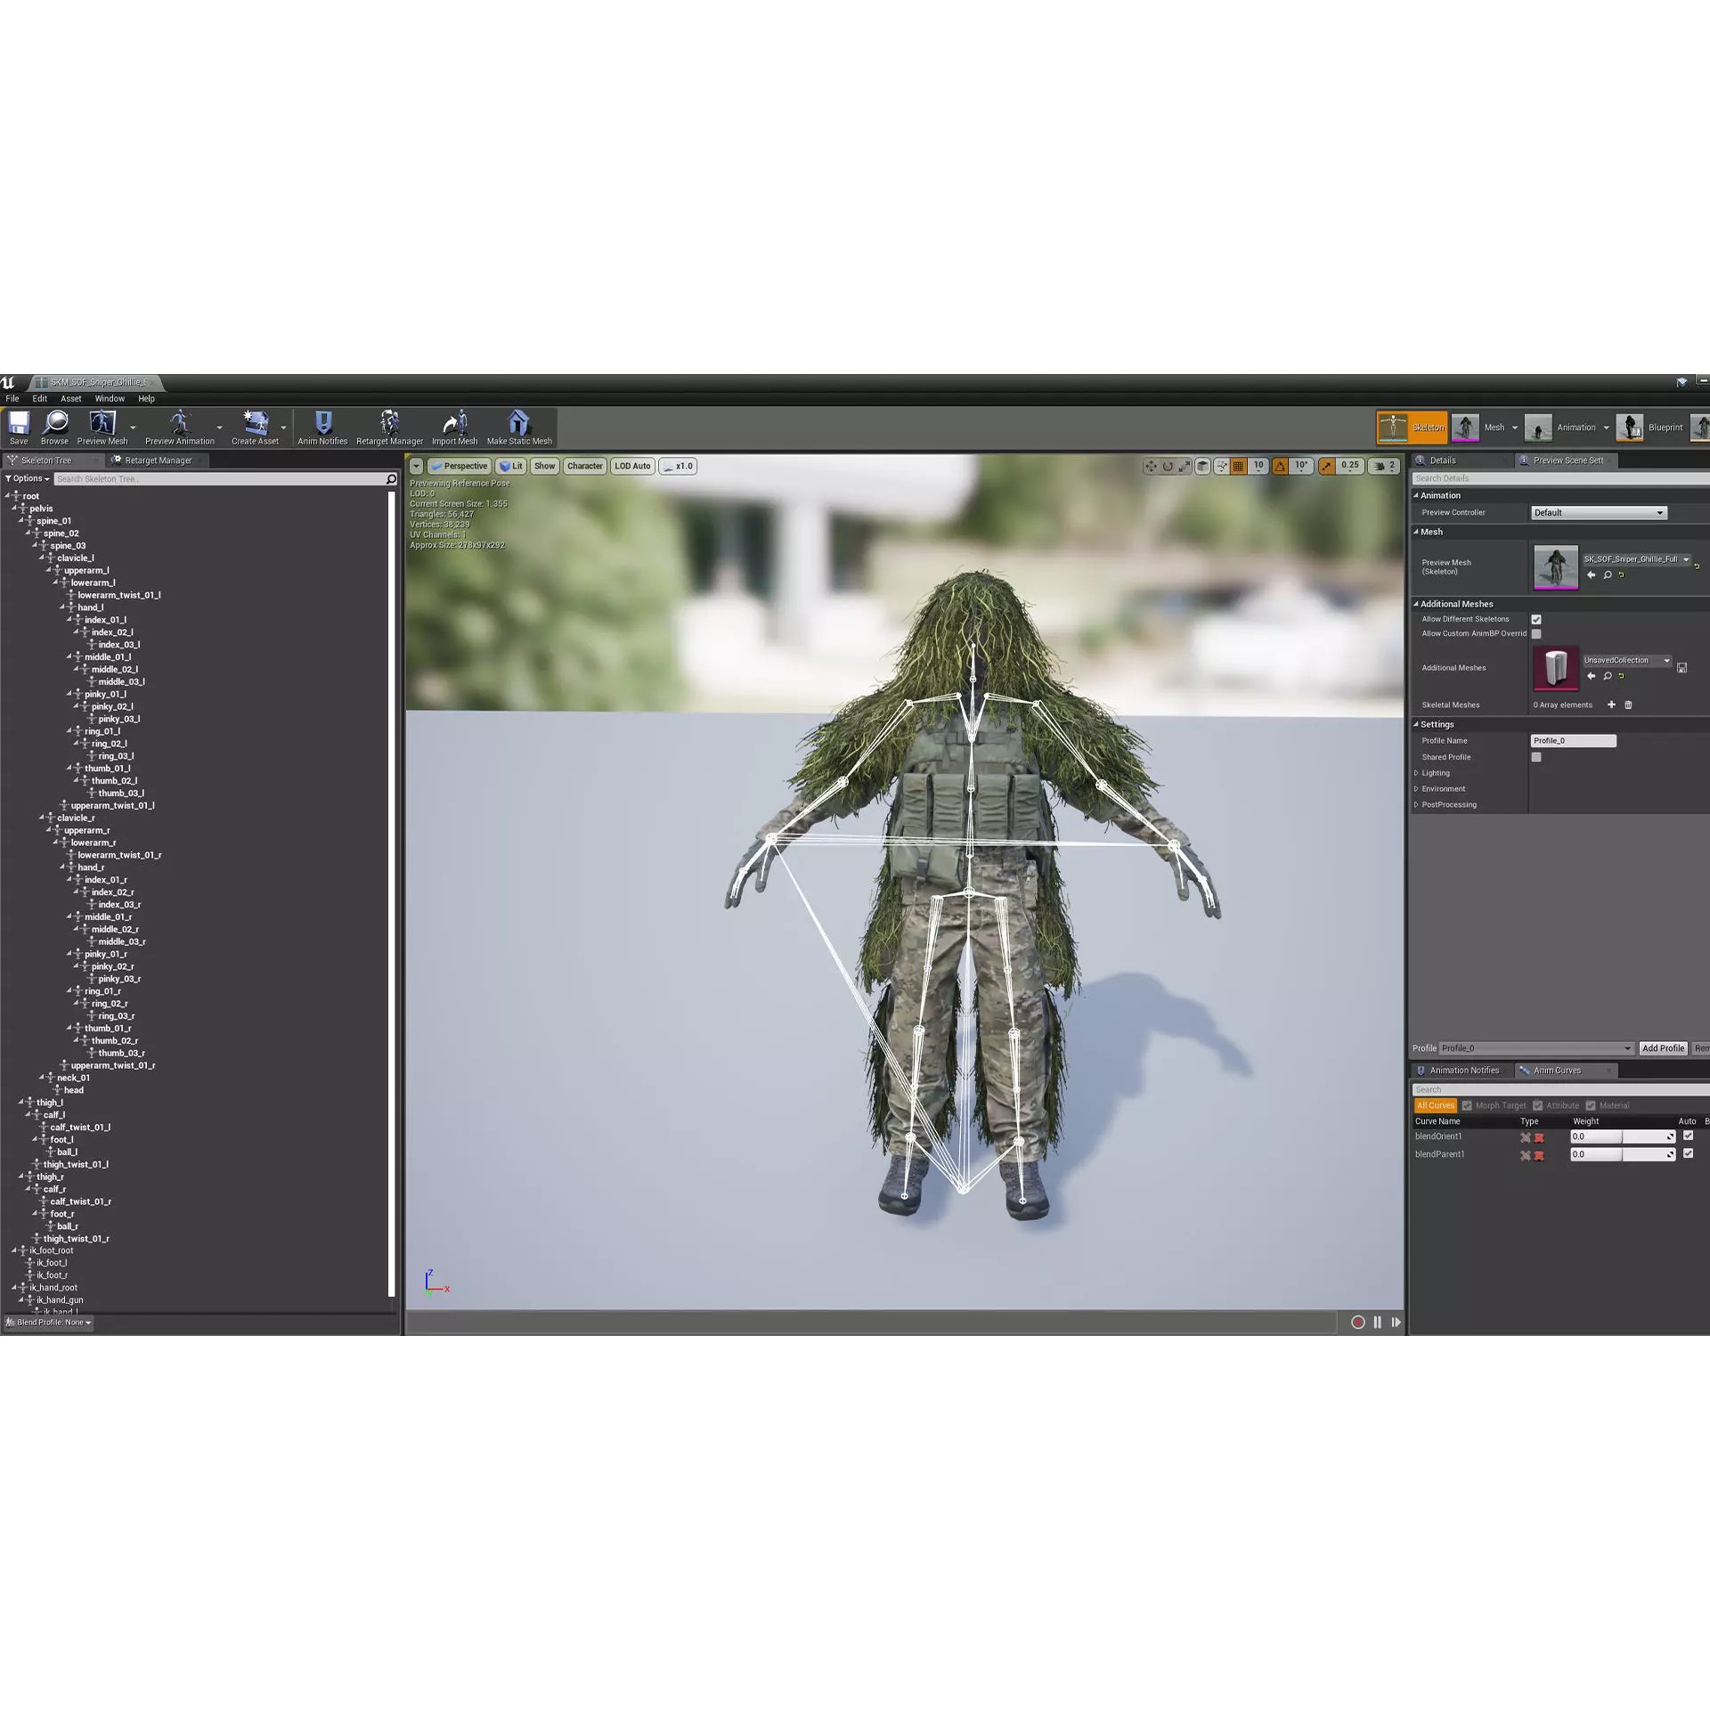Click Make Static Mesh toolbar icon
1710x1710 pixels.
coord(519,427)
